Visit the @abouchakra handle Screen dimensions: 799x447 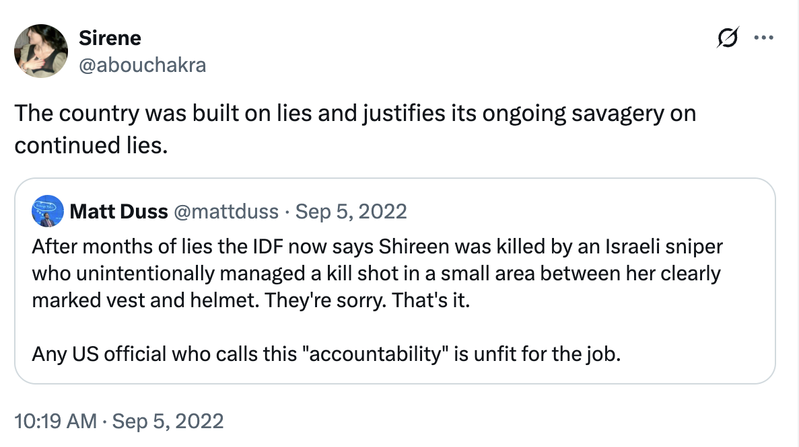point(142,65)
